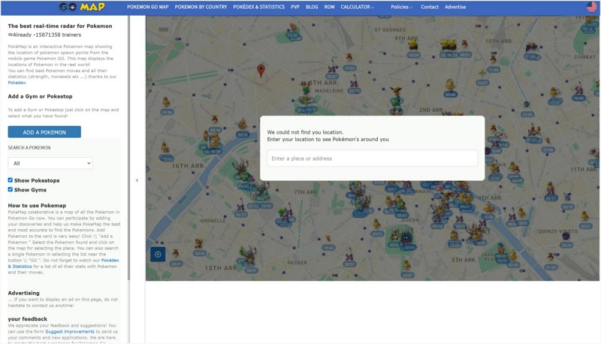Click the sidebar vertical scrollbar
This screenshot has height=344, width=601.
[x=128, y=147]
